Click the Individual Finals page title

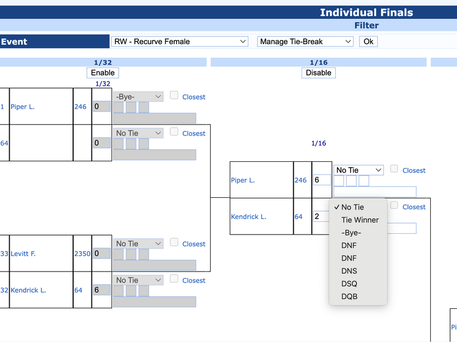tap(366, 13)
